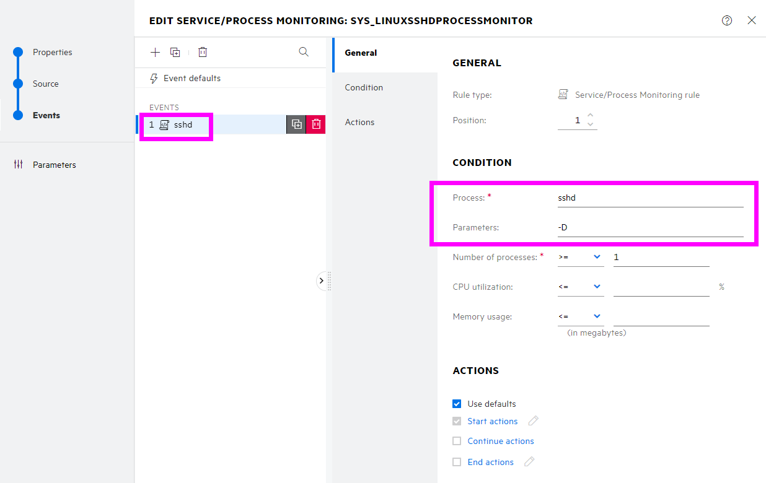This screenshot has width=766, height=483.
Task: Click the add new event plus icon
Action: coord(155,52)
